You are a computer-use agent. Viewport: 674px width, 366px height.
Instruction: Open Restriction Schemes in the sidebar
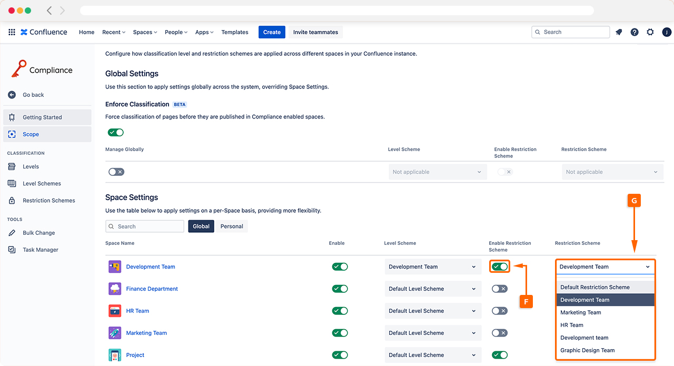pos(48,201)
